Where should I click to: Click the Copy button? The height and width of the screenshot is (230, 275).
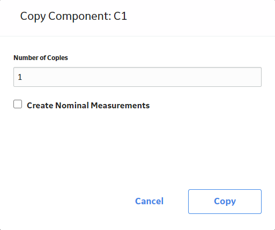(225, 202)
